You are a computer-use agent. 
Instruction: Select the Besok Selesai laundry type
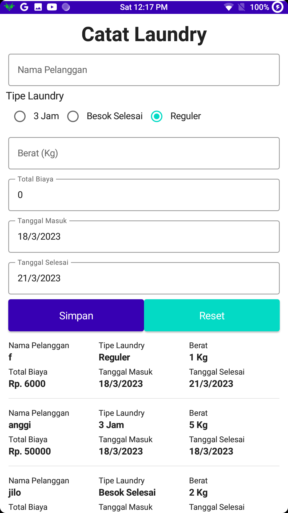(73, 116)
